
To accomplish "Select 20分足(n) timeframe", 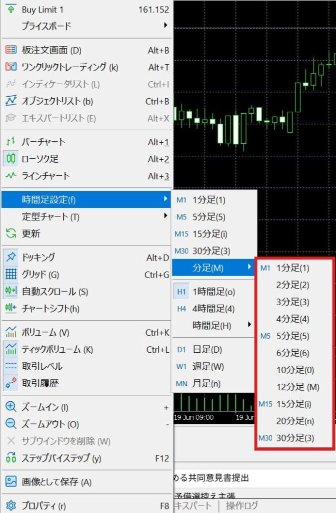I will point(294,421).
